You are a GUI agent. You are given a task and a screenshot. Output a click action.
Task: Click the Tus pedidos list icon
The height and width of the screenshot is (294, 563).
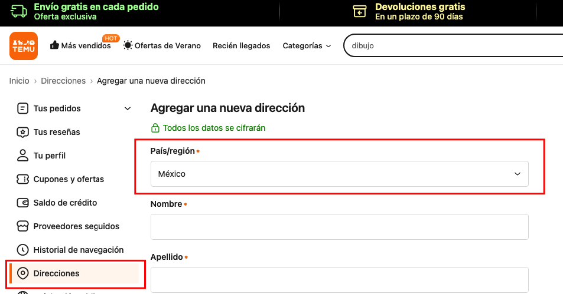(x=23, y=108)
